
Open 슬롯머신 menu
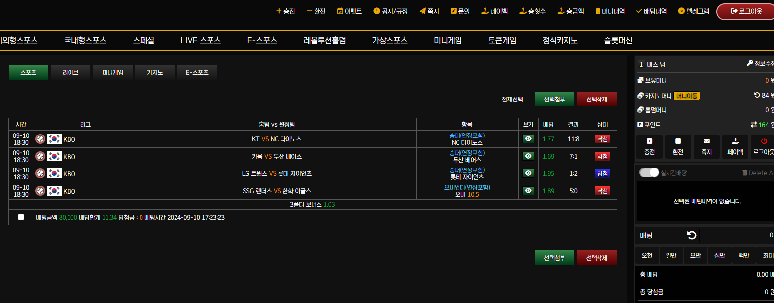[x=618, y=40]
